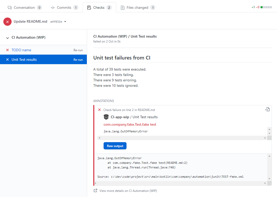
Task: Open View more details on CI Automation (WIP)
Action: pos(128,191)
